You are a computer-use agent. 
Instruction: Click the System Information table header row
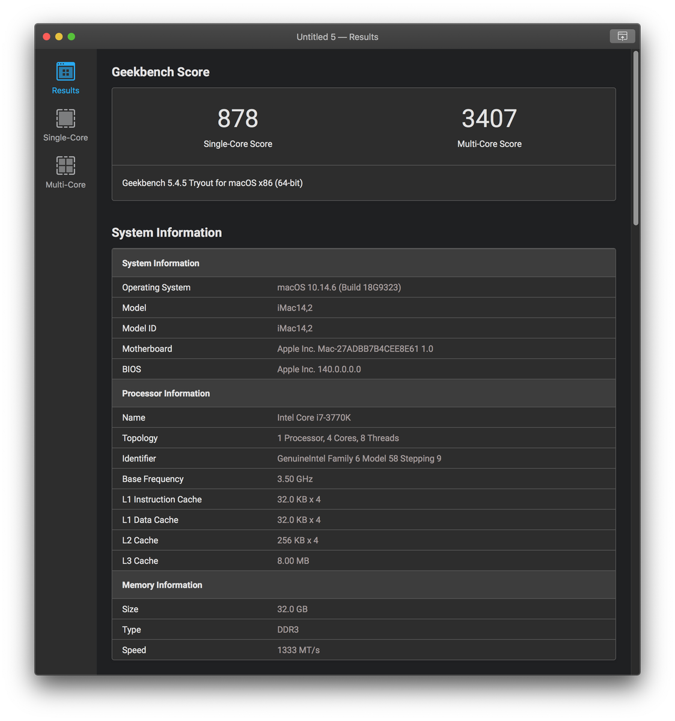364,263
